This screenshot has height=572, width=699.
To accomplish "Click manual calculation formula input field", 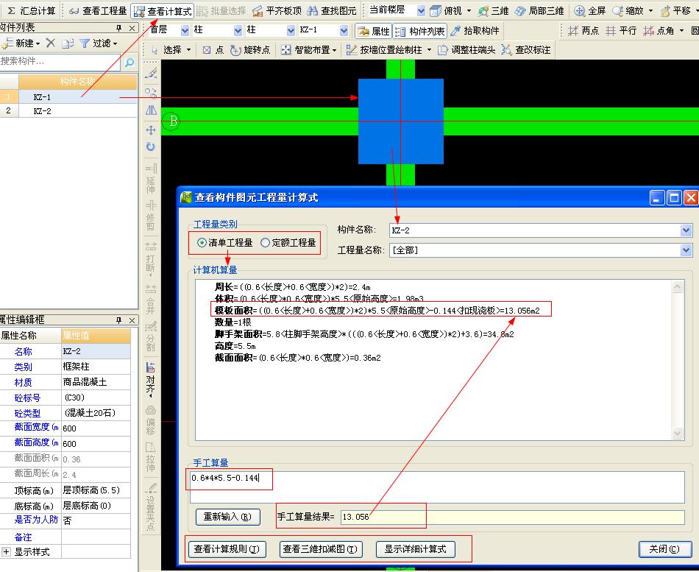I will (437, 487).
